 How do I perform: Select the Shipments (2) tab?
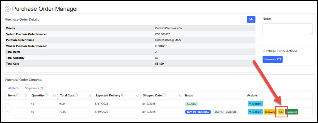coord(34,88)
